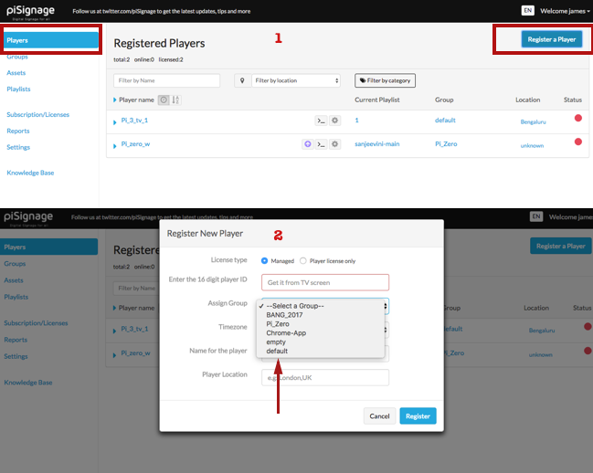Click EN language icon in upper page header
593x473 pixels.
pyautogui.click(x=527, y=11)
